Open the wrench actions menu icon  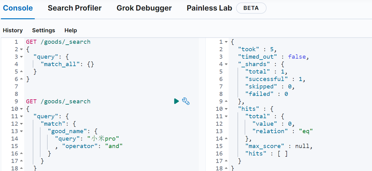(186, 101)
